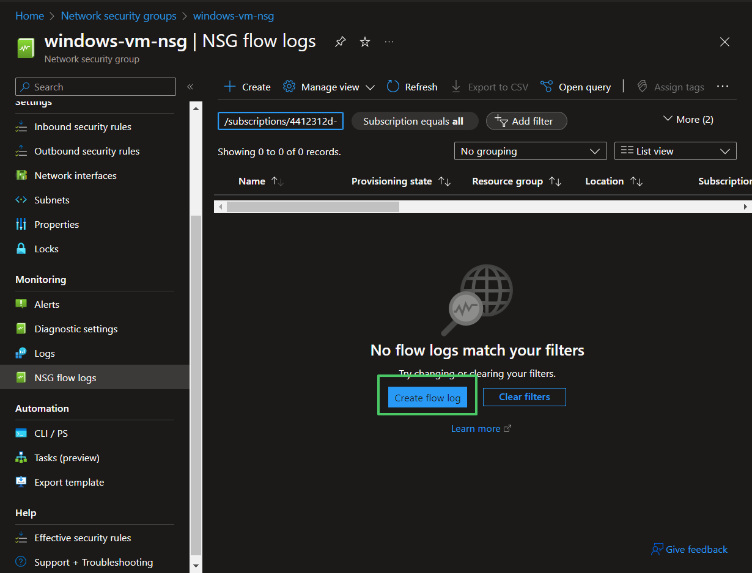Screen dimensions: 752x573
Task: Select the NSG flow logs menu item
Action: [95, 378]
